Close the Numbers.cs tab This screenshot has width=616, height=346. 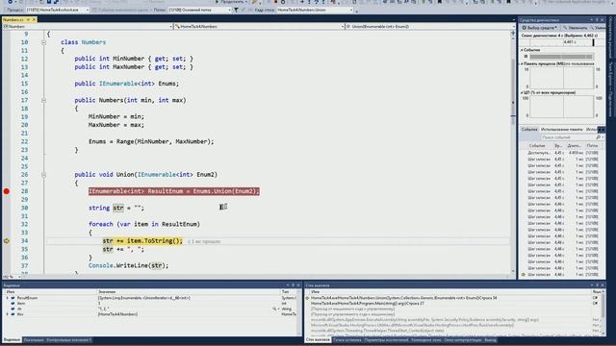pos(34,19)
